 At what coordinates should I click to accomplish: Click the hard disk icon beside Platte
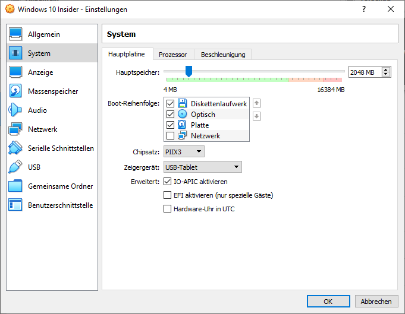coord(183,125)
